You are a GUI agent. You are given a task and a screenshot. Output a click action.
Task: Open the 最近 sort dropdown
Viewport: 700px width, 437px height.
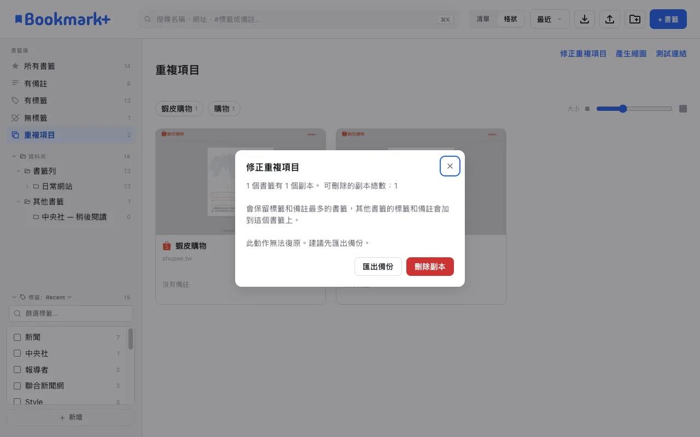550,19
